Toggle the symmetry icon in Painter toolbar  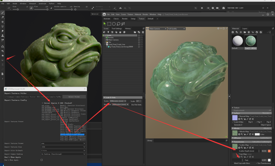click(120, 8)
